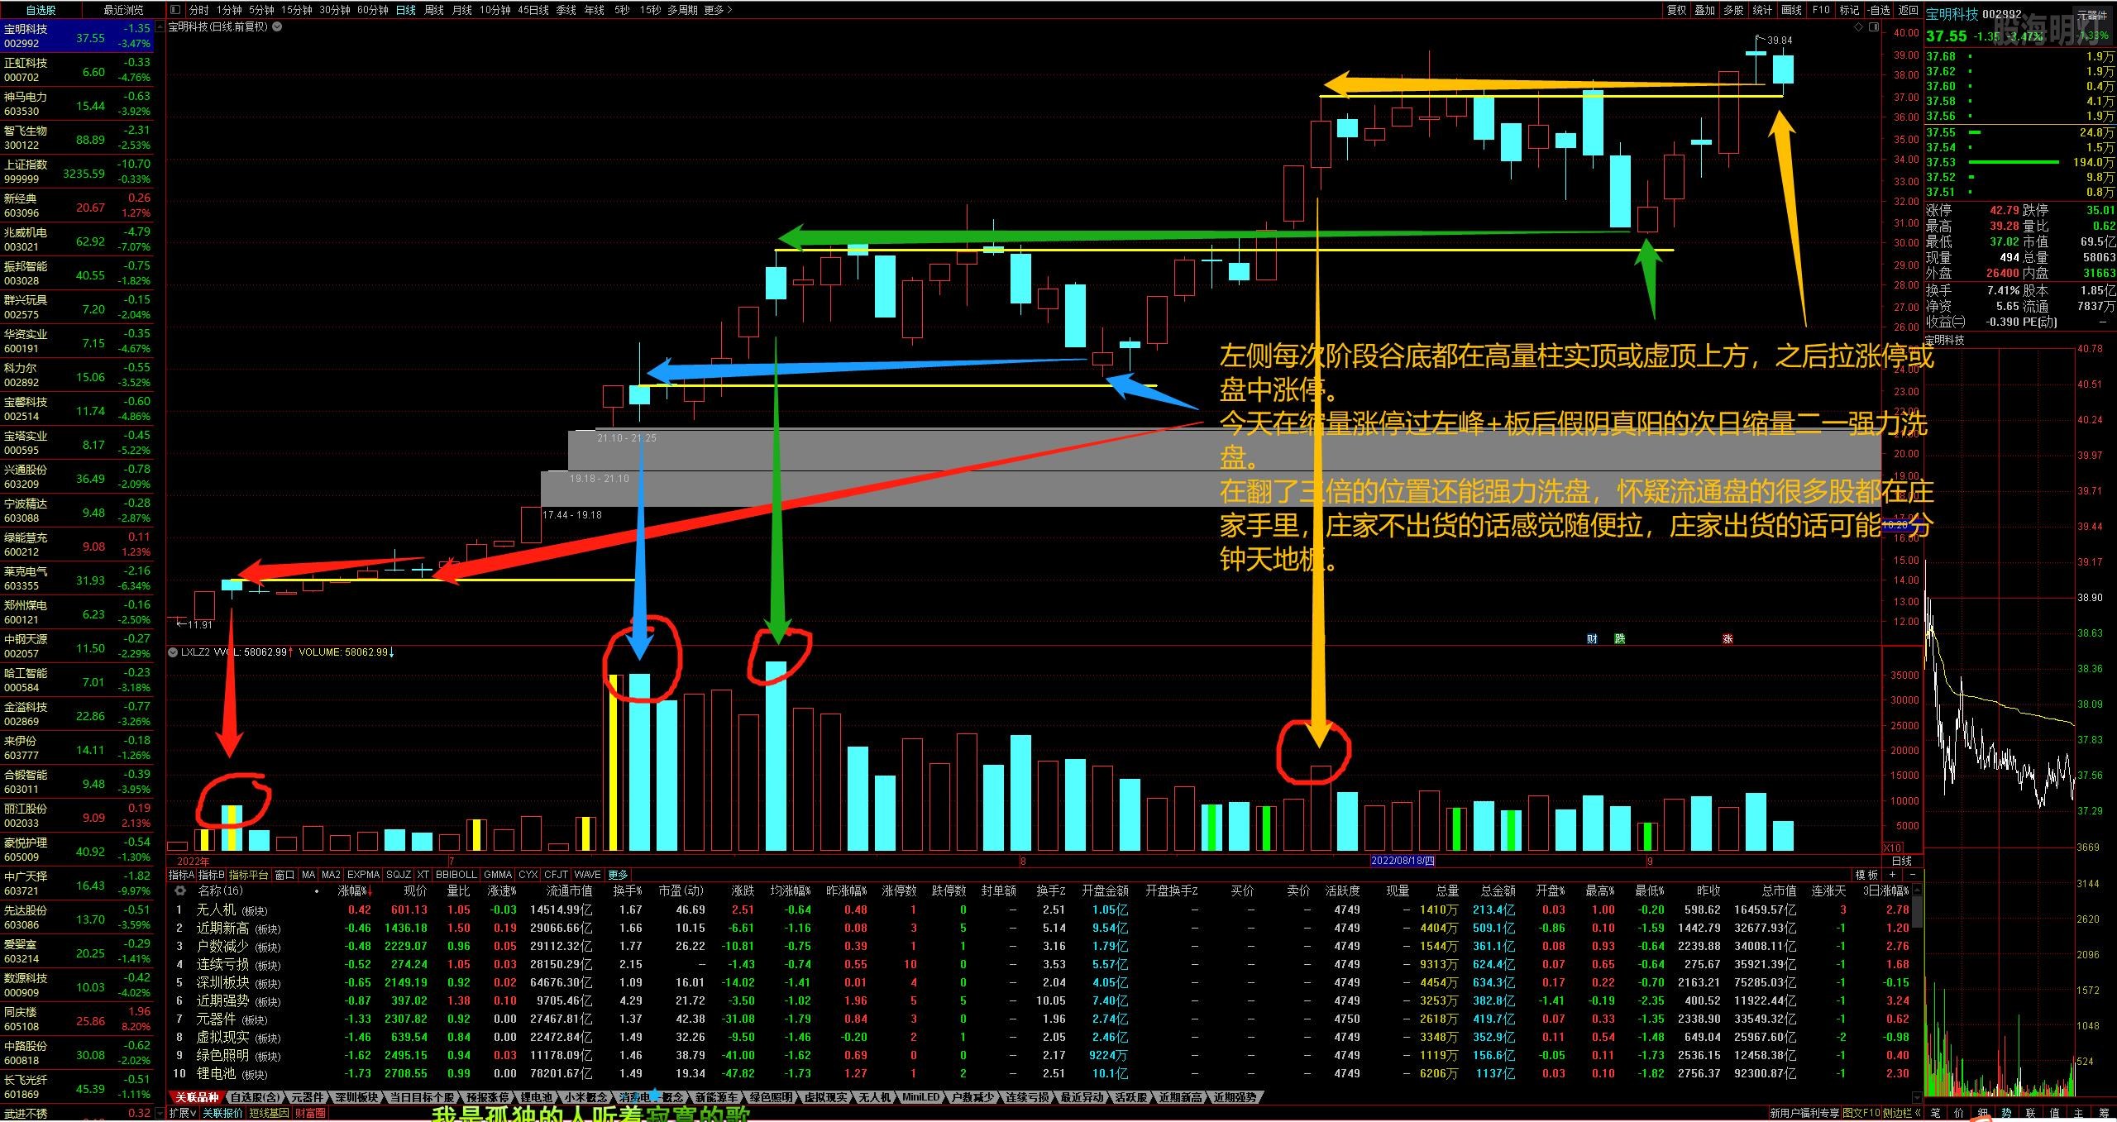The height and width of the screenshot is (1122, 2117).
Task: Click the green 跌 marker icon on the chart
Action: [x=1620, y=639]
